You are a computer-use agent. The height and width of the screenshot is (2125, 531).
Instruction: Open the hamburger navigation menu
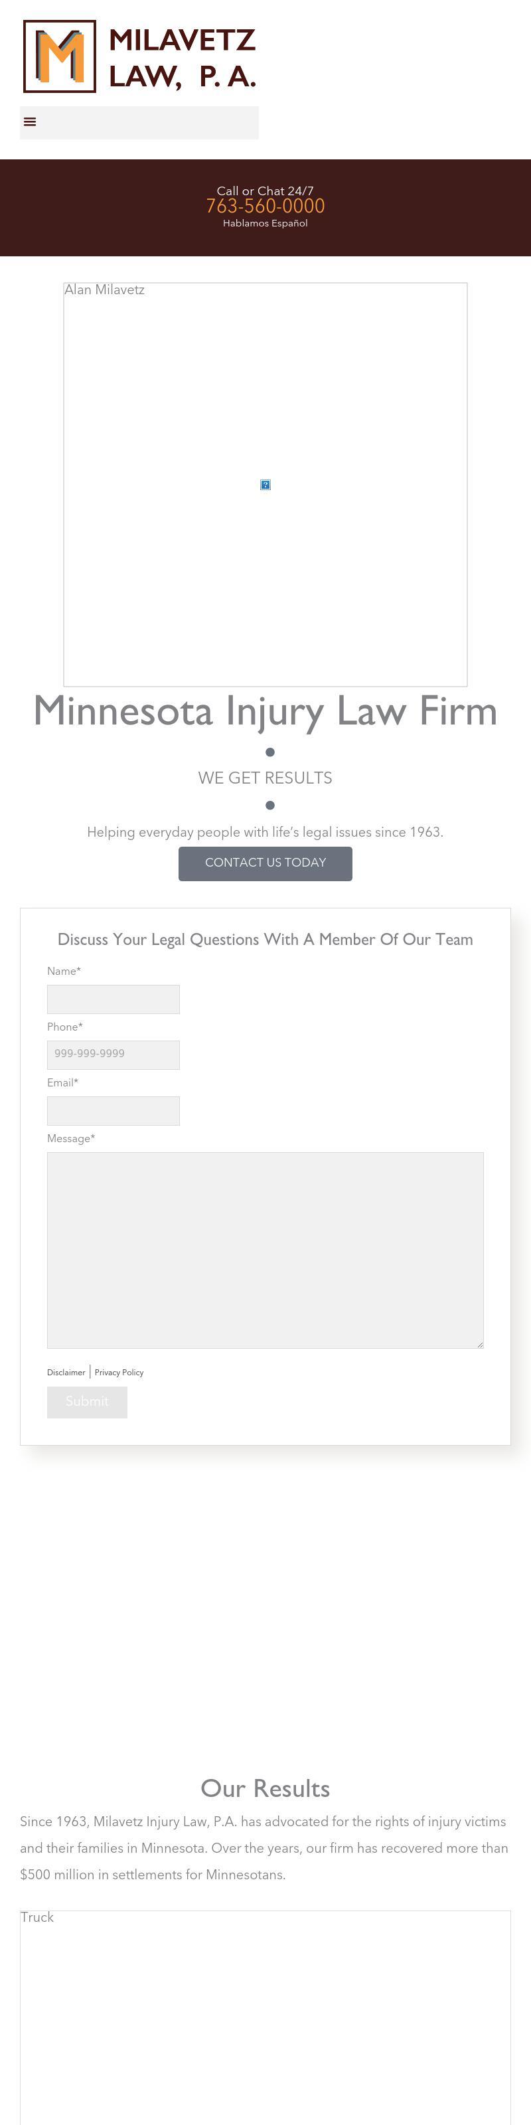[x=30, y=122]
